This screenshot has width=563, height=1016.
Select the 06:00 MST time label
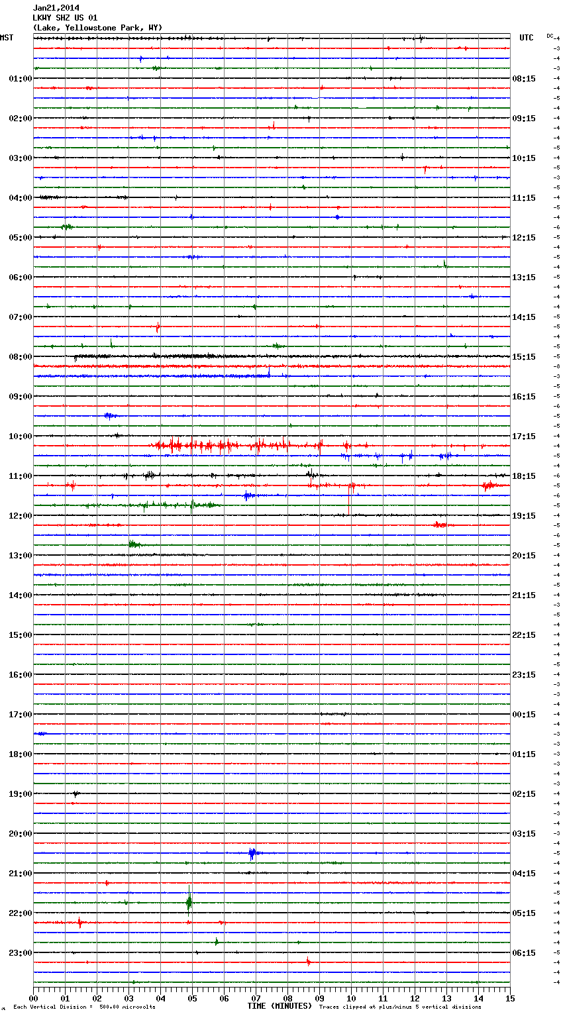click(20, 278)
